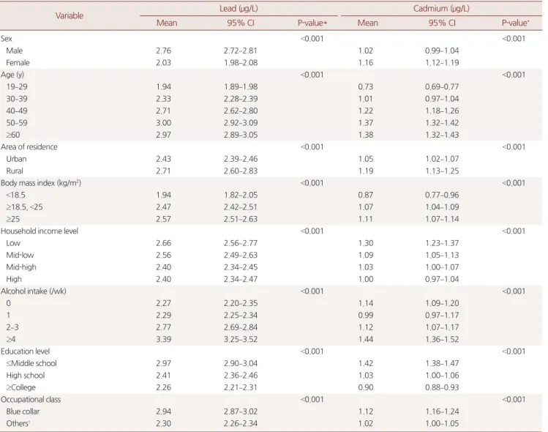The image size is (548, 432).
Task: Select Mid-low cadmium CI "1.05–1.13"
Action: (x=442, y=255)
